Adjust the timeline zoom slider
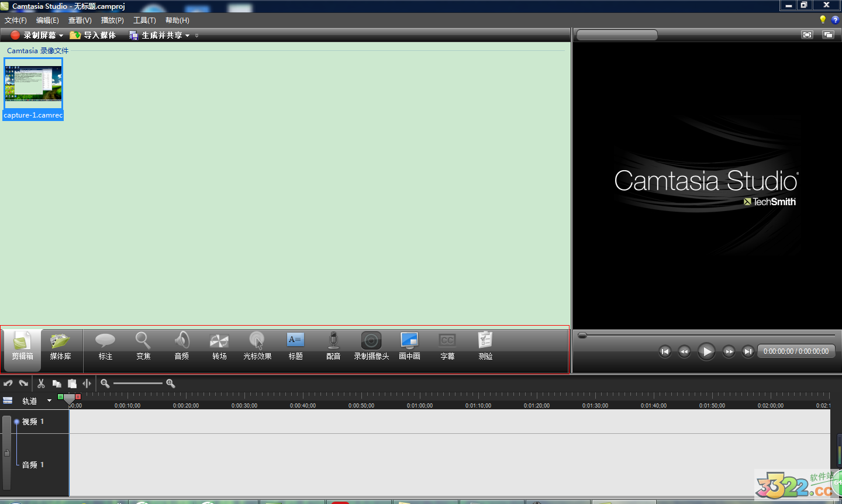Image resolution: width=842 pixels, height=504 pixels. coord(138,384)
